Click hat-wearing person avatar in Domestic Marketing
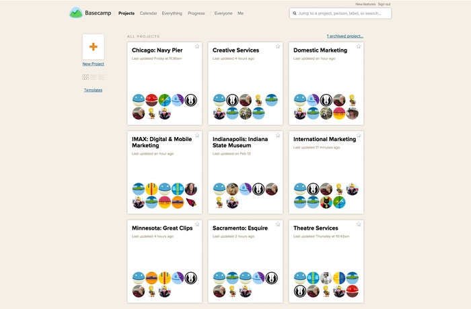 [352, 114]
